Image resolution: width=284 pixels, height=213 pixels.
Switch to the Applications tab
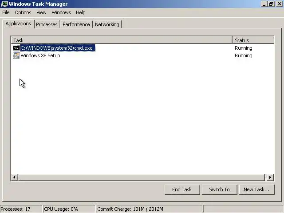(18, 24)
